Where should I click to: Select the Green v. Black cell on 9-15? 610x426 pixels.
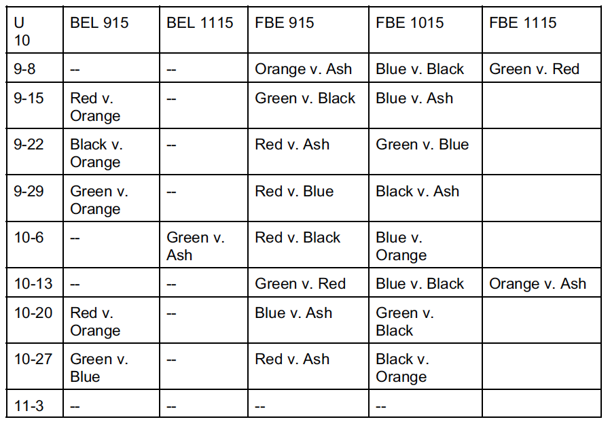pyautogui.click(x=305, y=99)
